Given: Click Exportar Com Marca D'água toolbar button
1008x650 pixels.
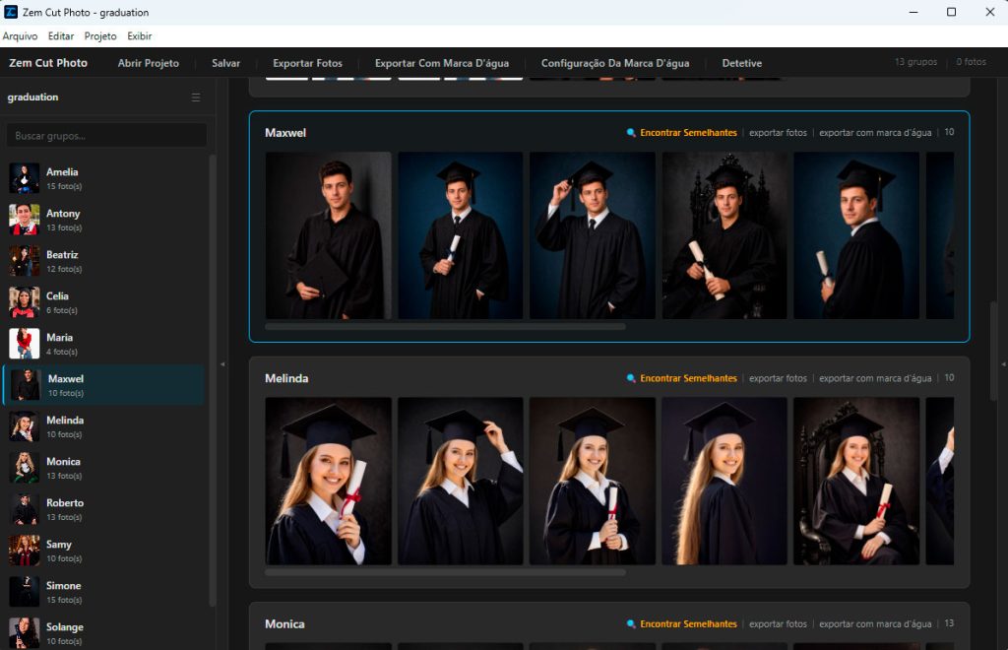Looking at the screenshot, I should pos(442,63).
